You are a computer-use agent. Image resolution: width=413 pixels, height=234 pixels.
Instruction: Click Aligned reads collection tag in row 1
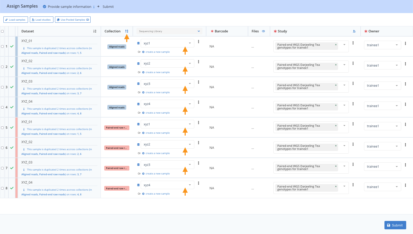click(x=117, y=47)
